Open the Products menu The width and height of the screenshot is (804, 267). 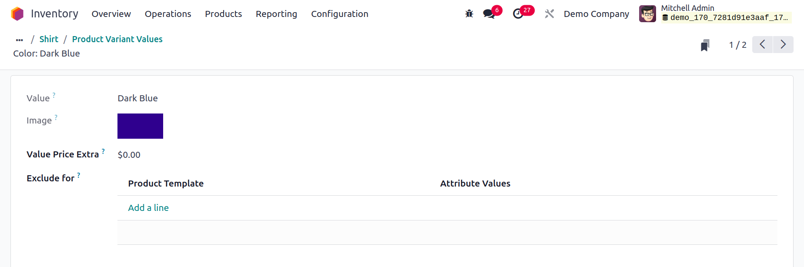tap(223, 14)
